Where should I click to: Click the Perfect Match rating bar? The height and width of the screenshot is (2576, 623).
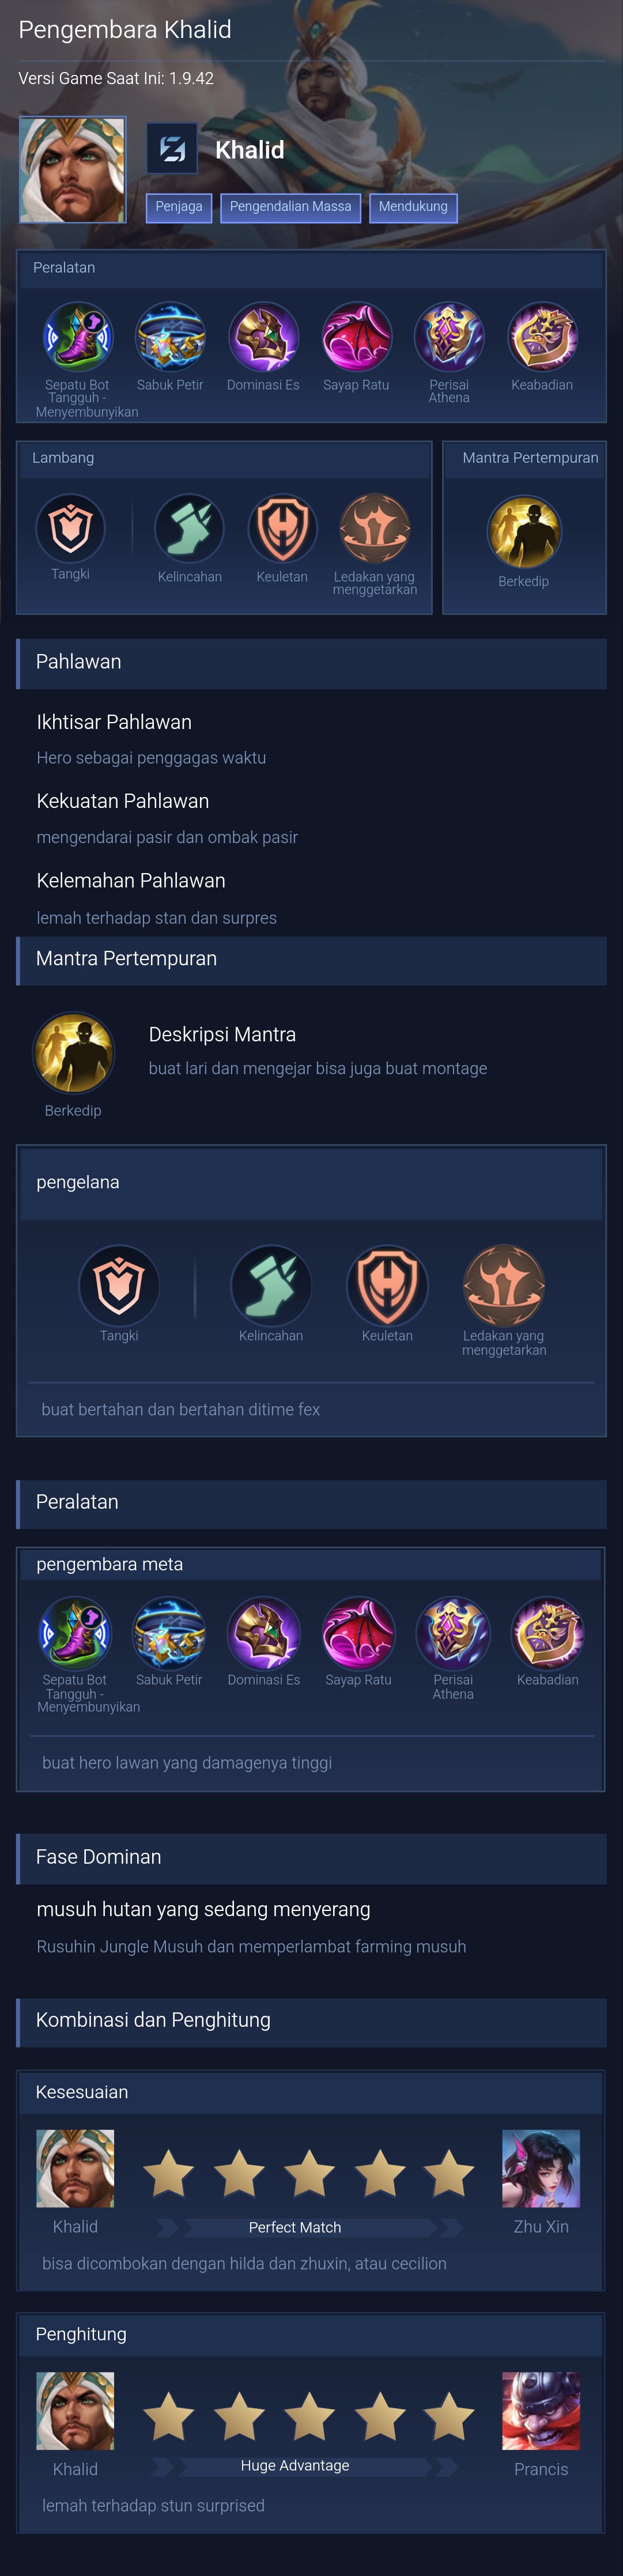295,2227
